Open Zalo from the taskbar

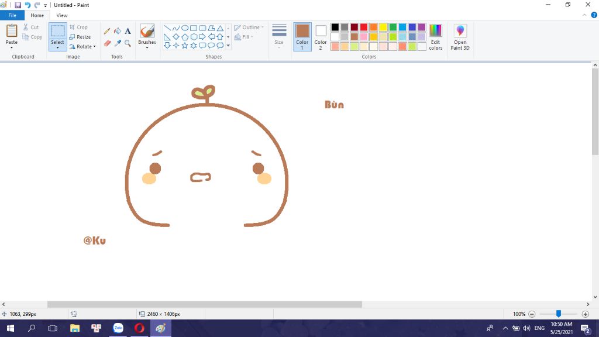click(x=118, y=328)
